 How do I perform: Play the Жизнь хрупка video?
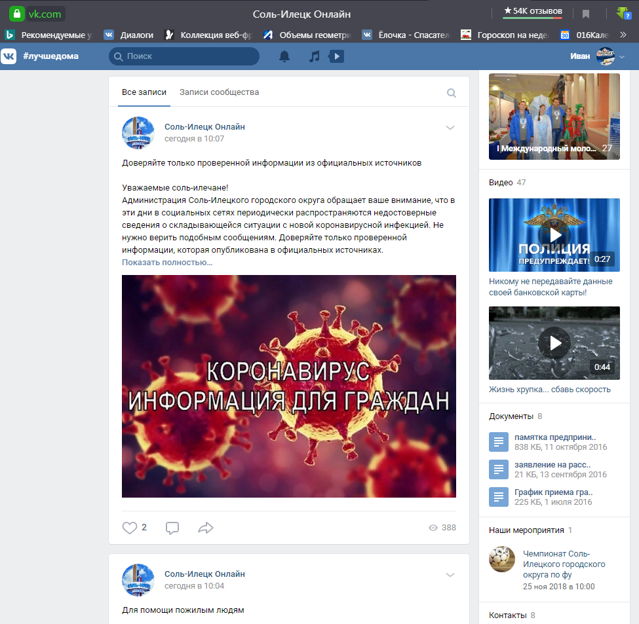(x=554, y=342)
